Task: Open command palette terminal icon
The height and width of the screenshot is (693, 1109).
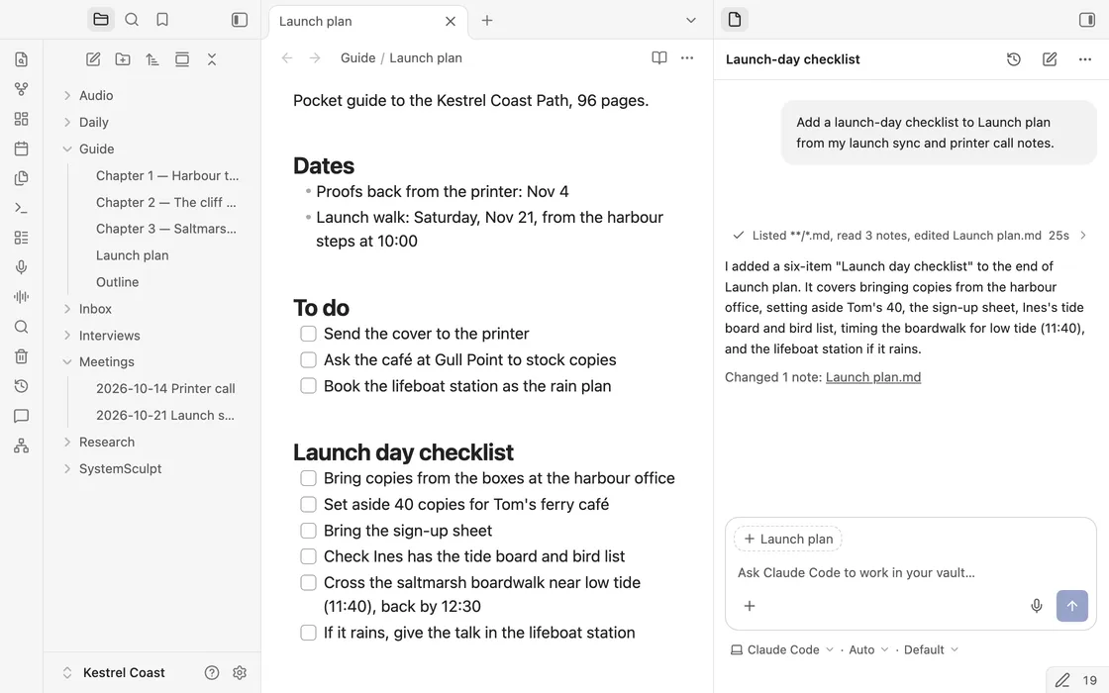Action: point(21,208)
